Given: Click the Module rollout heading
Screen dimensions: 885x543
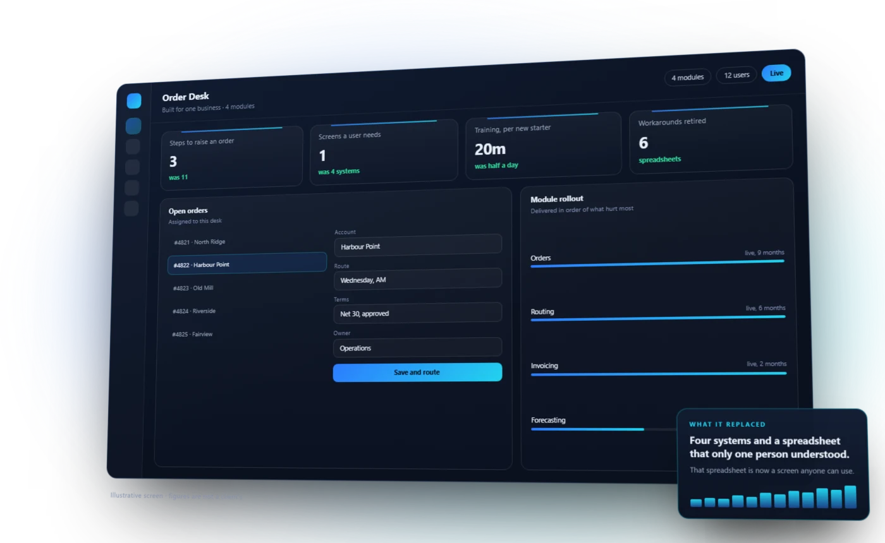Looking at the screenshot, I should point(557,199).
